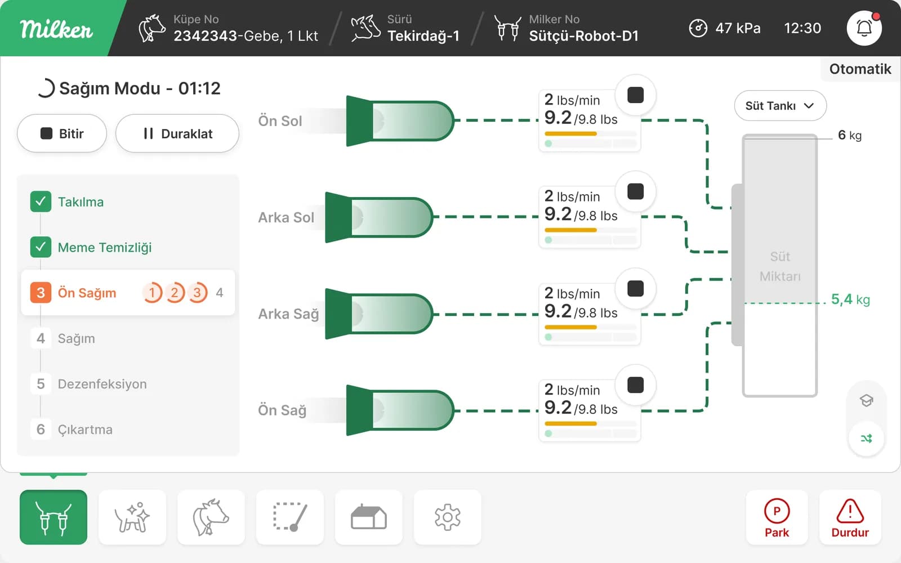
Task: Open the milking tab in bottom bar
Action: 53,517
